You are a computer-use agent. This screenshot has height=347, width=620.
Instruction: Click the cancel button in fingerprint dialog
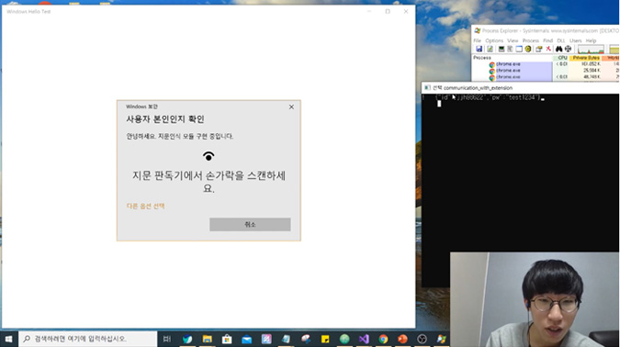(x=250, y=225)
